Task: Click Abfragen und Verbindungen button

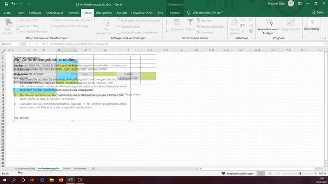Action: tap(138, 20)
